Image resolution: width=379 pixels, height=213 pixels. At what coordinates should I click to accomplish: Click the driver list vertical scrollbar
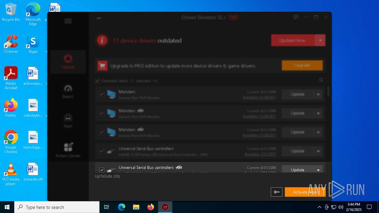point(328,91)
